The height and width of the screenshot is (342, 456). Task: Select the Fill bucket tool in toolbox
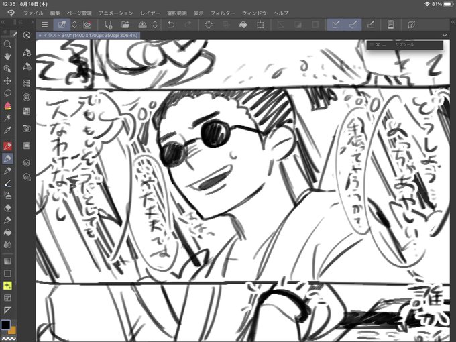(7, 233)
